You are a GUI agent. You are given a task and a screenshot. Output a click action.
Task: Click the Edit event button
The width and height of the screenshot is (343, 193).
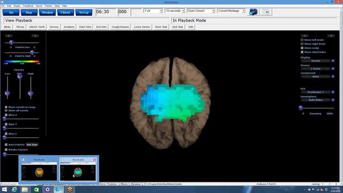(191, 27)
